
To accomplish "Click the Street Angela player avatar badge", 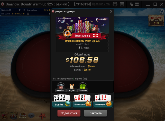I will tap(68, 33).
